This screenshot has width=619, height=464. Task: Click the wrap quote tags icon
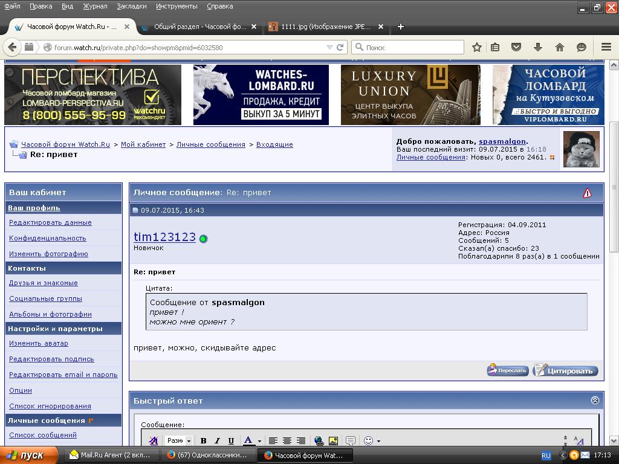pyautogui.click(x=350, y=441)
